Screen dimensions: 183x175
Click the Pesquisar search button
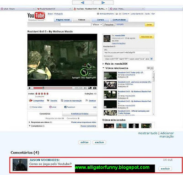coord(109,25)
